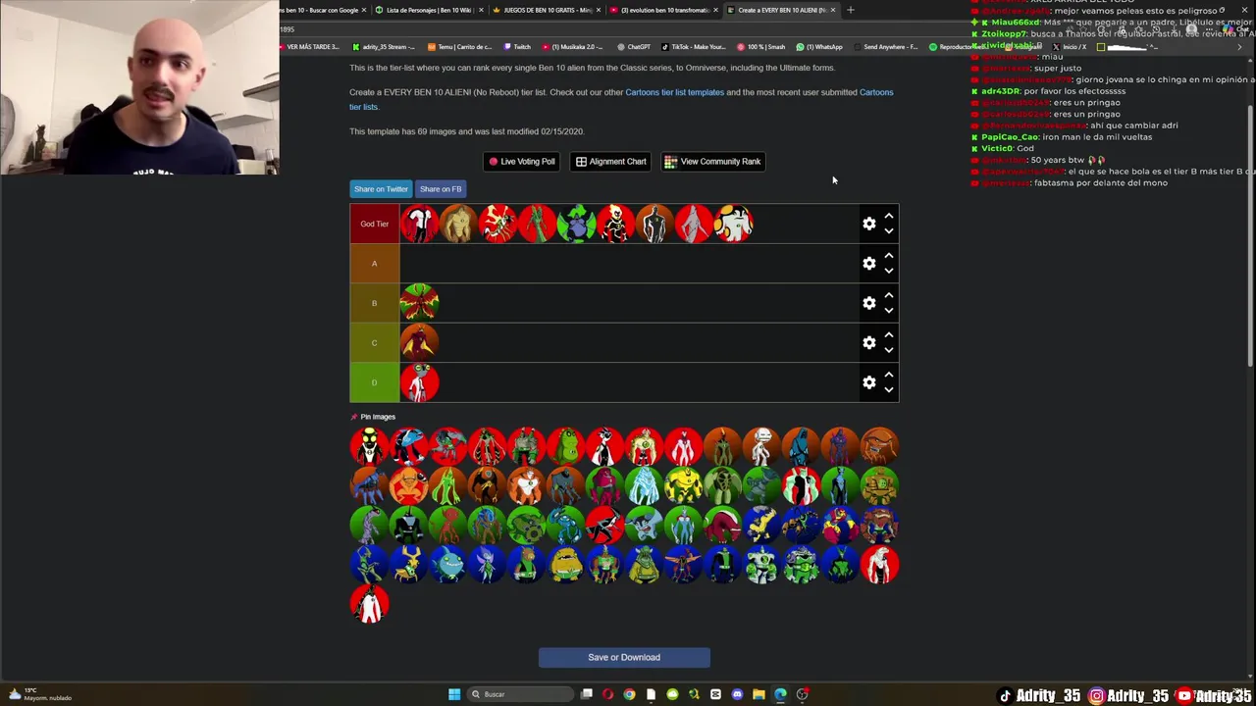Image resolution: width=1256 pixels, height=706 pixels.
Task: Click the Live Voting Poll button
Action: pyautogui.click(x=522, y=162)
